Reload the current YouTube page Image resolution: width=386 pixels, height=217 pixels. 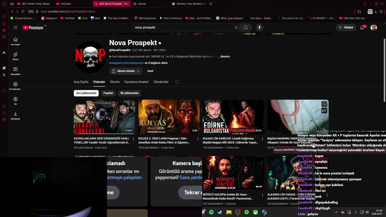(23, 11)
